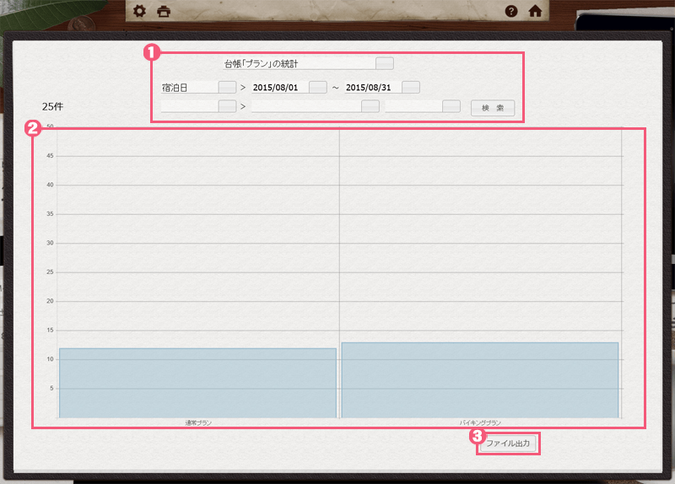Click the ファイル出力 export button
This screenshot has width=675, height=484.
(x=510, y=444)
